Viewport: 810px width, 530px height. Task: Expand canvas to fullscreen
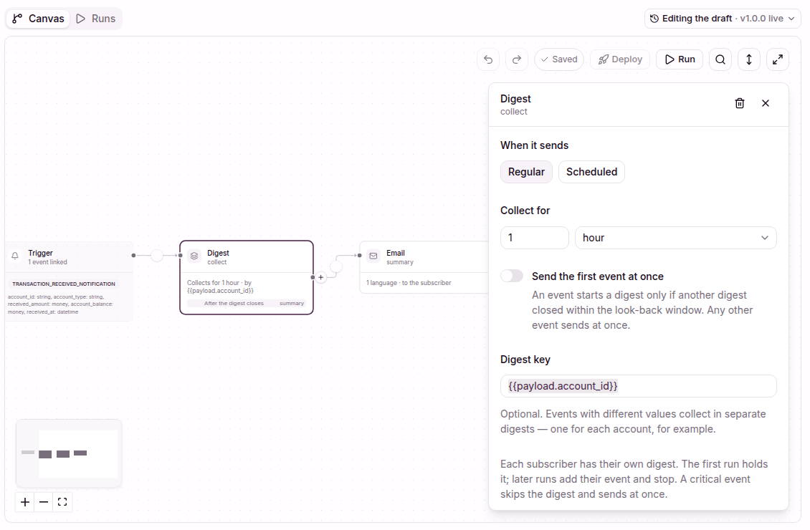[778, 59]
